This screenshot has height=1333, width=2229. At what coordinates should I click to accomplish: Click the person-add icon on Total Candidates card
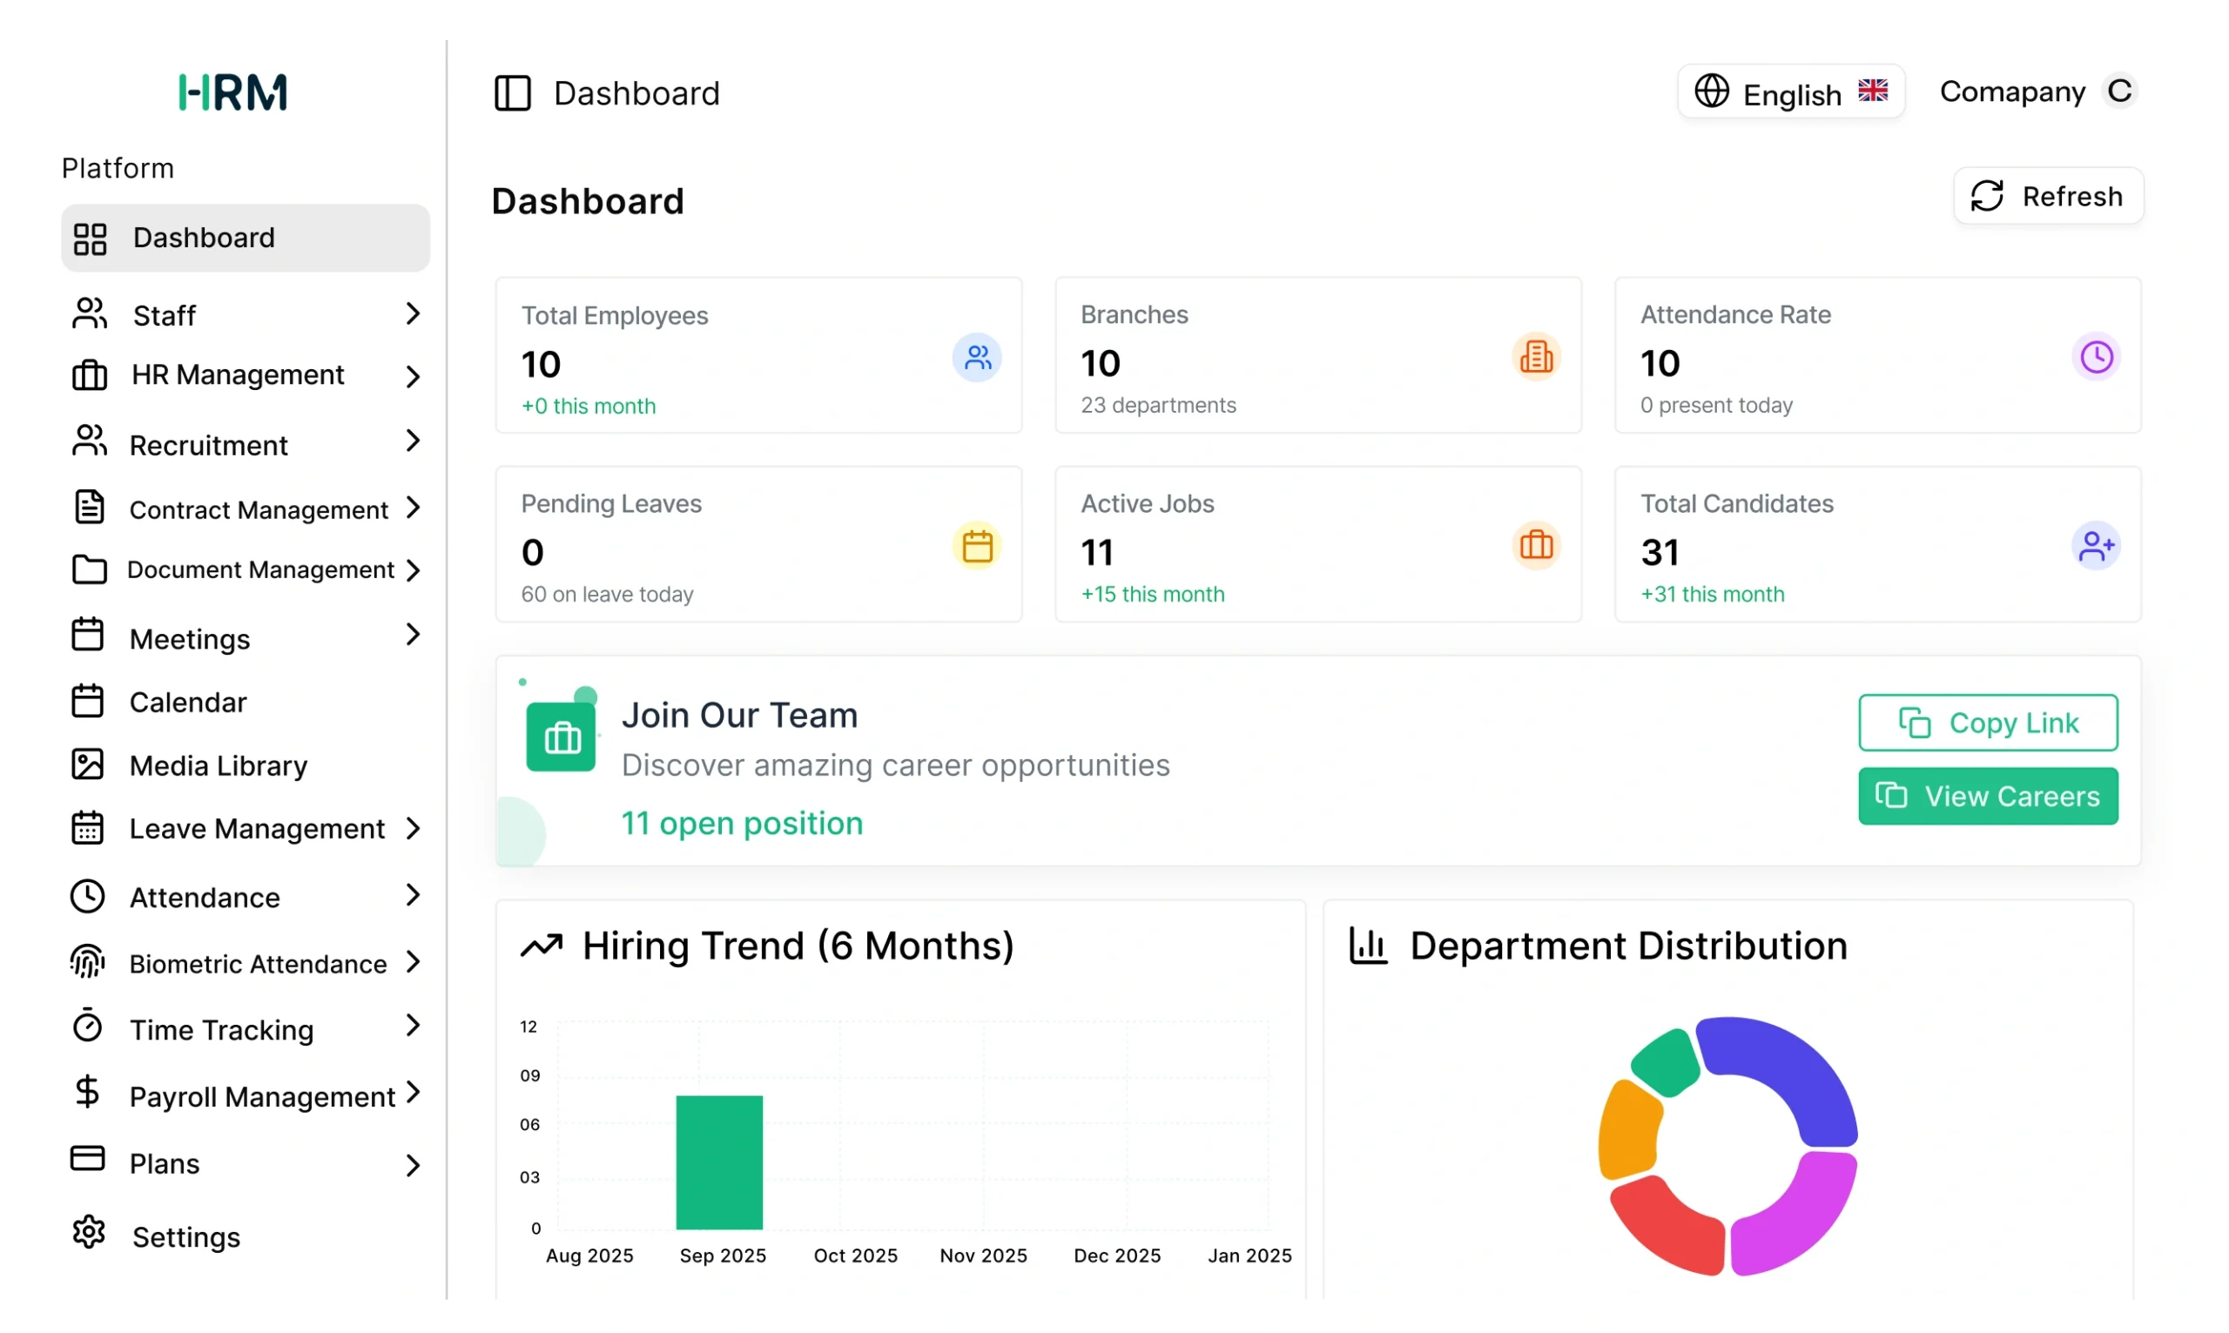click(x=2096, y=545)
